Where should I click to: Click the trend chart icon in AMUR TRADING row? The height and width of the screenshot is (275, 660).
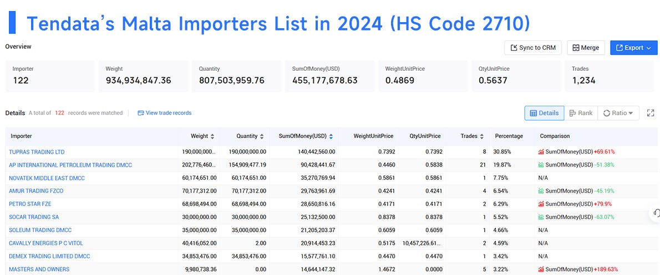(541, 191)
